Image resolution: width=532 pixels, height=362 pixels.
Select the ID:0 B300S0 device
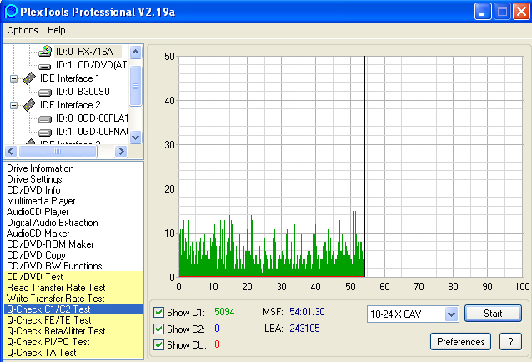(83, 92)
